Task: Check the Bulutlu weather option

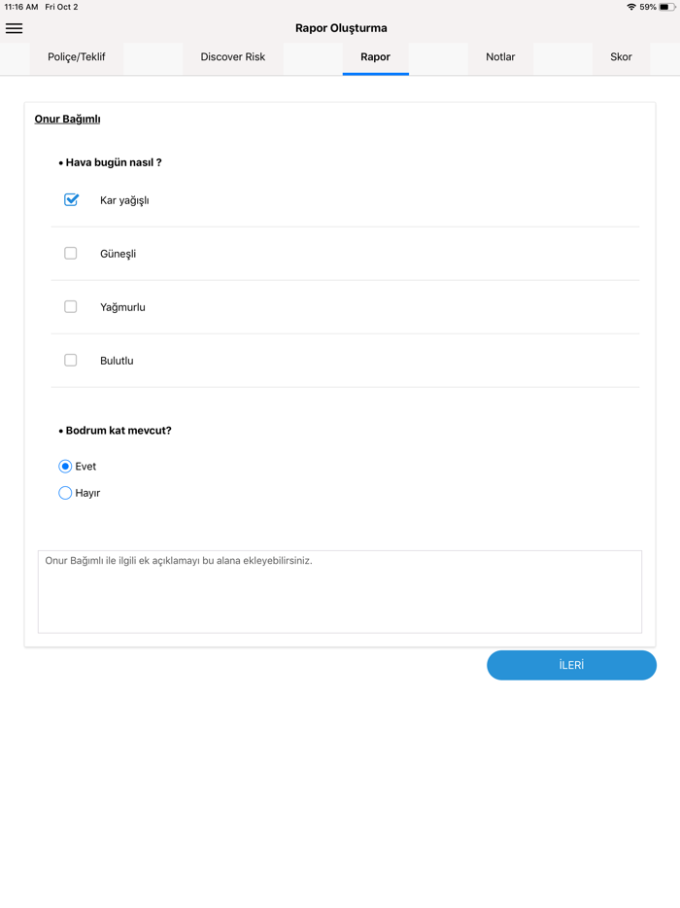Action: click(70, 359)
